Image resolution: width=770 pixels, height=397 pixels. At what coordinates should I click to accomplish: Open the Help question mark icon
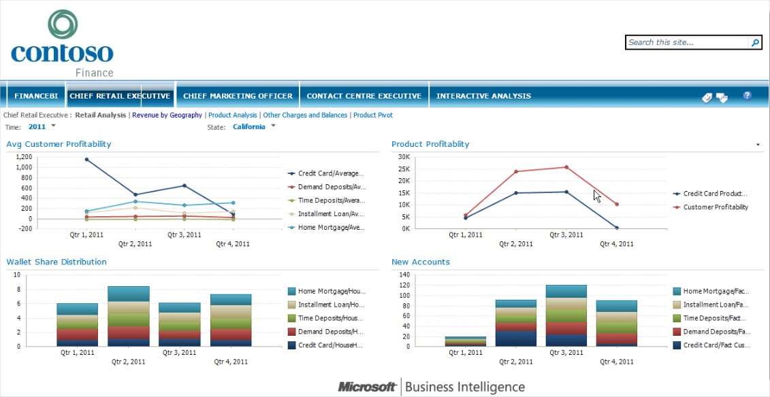tap(747, 96)
